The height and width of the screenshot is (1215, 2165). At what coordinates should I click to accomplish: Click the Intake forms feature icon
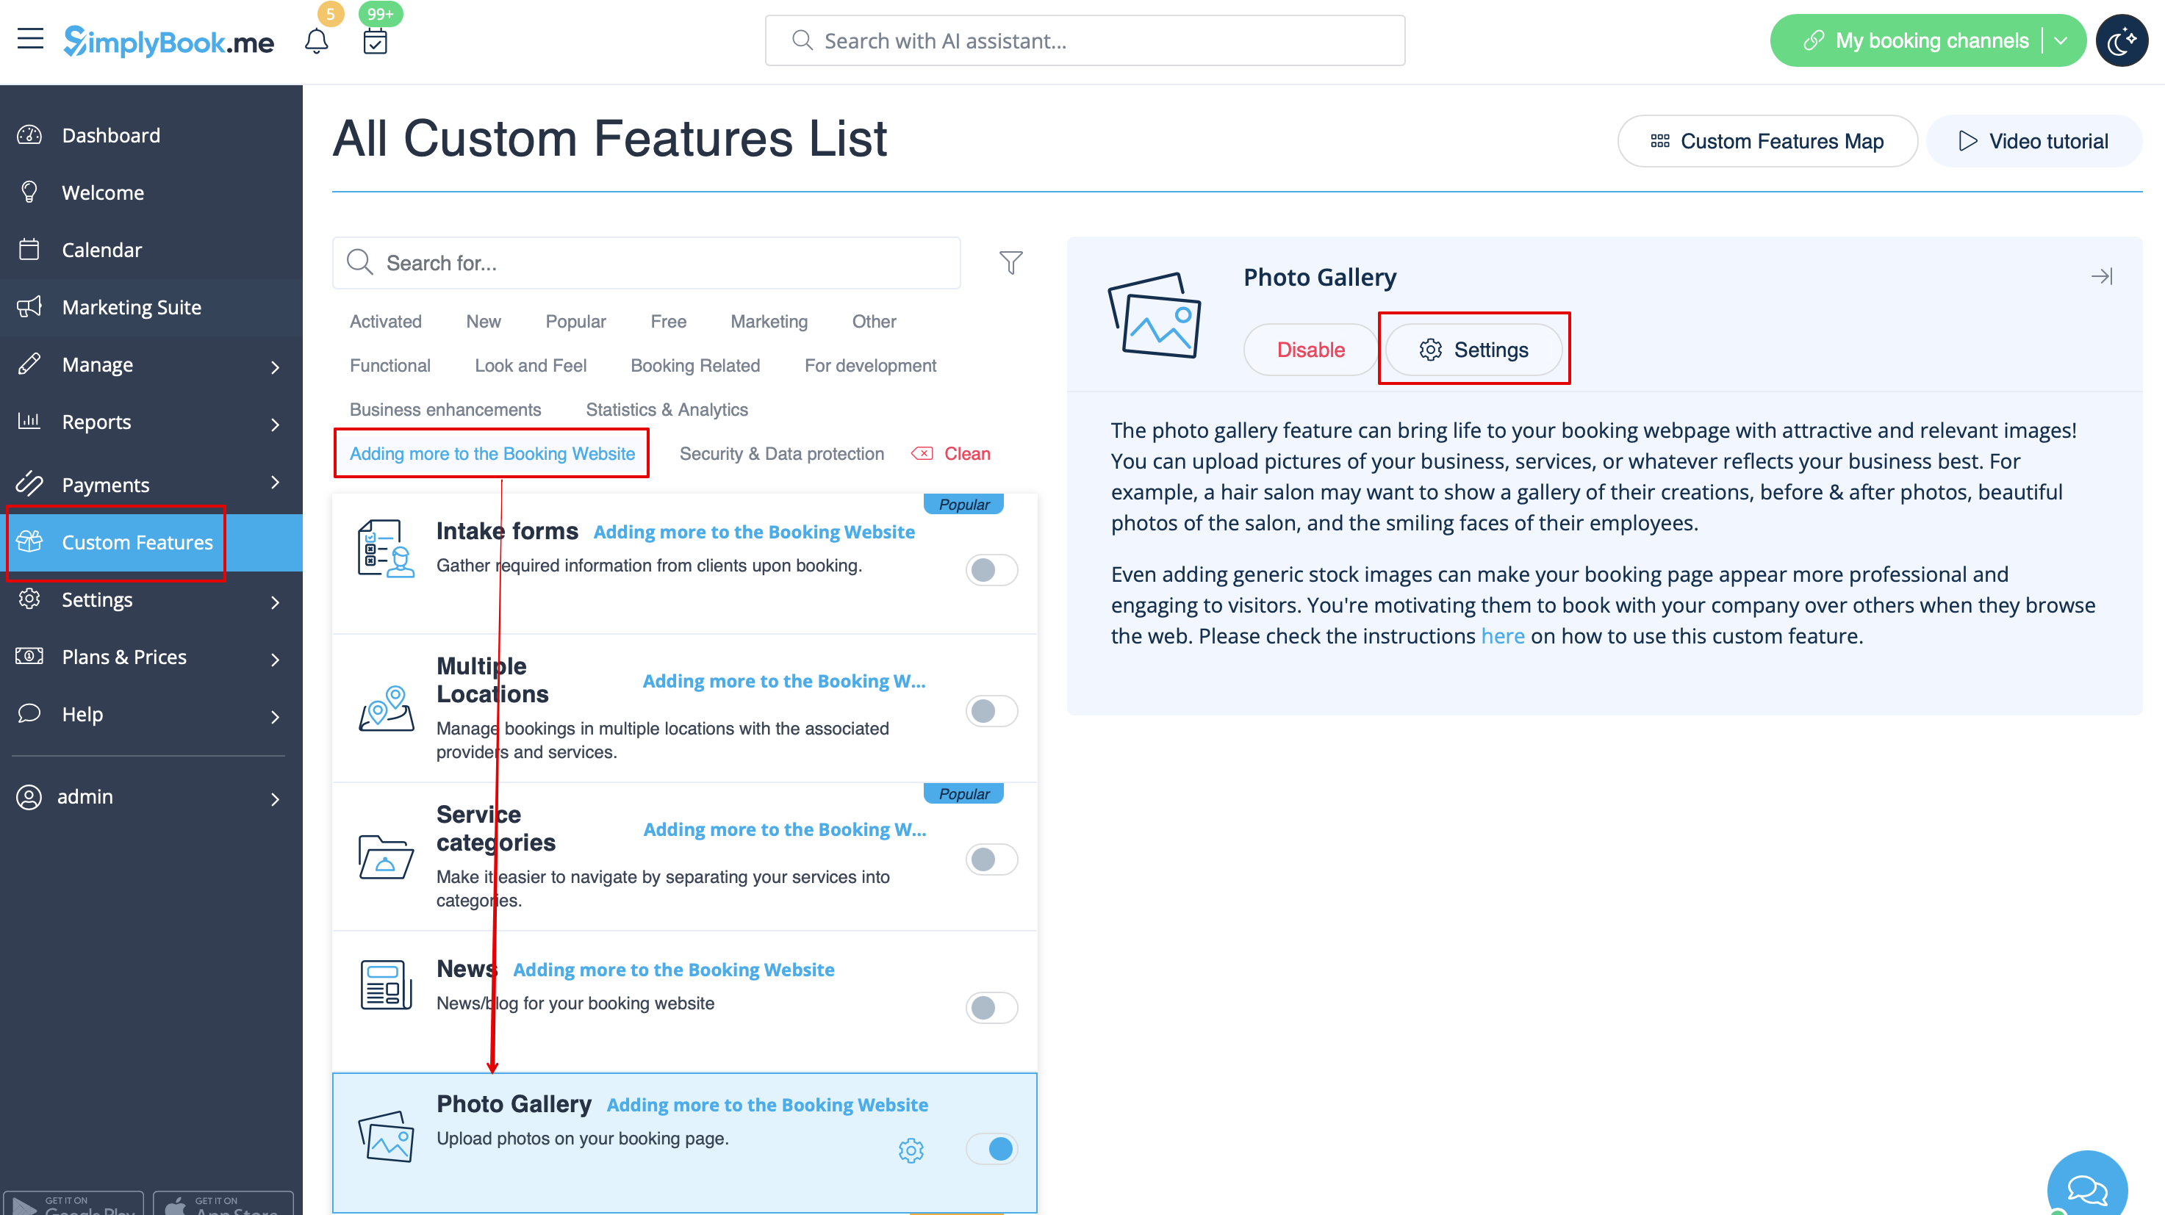(386, 548)
